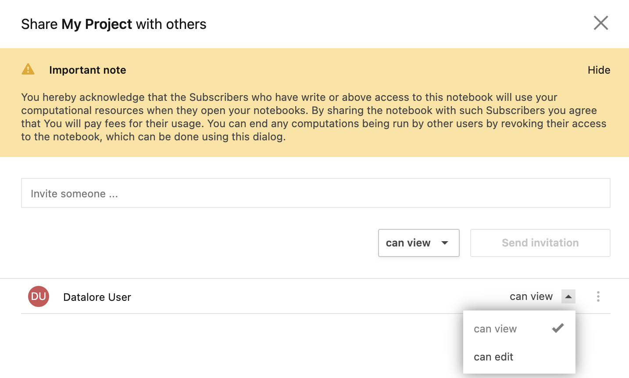Click the words with others in title
This screenshot has height=378, width=629.
pos(171,24)
